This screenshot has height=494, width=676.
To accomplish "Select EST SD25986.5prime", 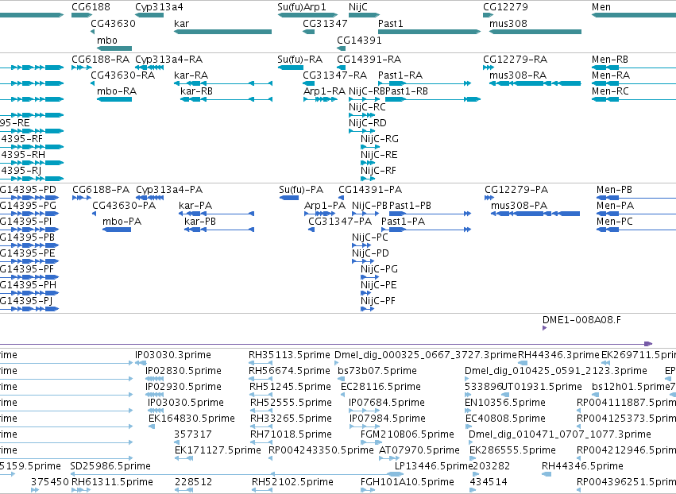I will click(110, 466).
